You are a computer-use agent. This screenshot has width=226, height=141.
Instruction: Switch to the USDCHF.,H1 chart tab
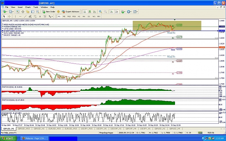116,129
